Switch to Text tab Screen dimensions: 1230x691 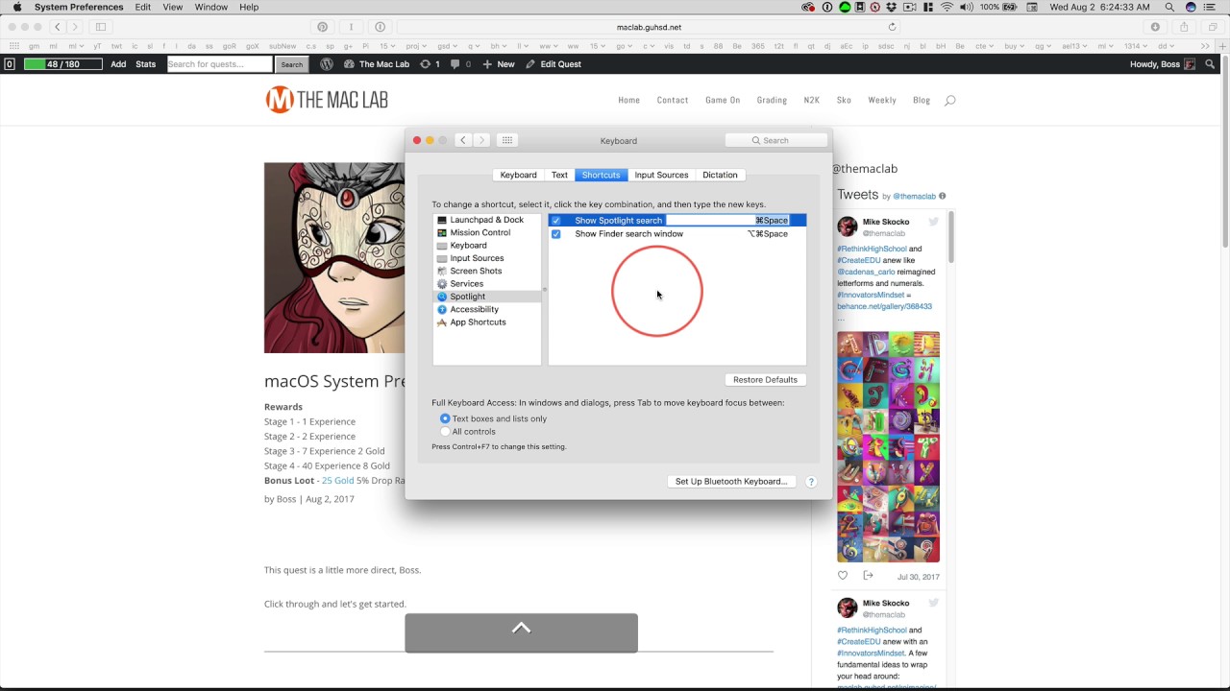pos(559,175)
